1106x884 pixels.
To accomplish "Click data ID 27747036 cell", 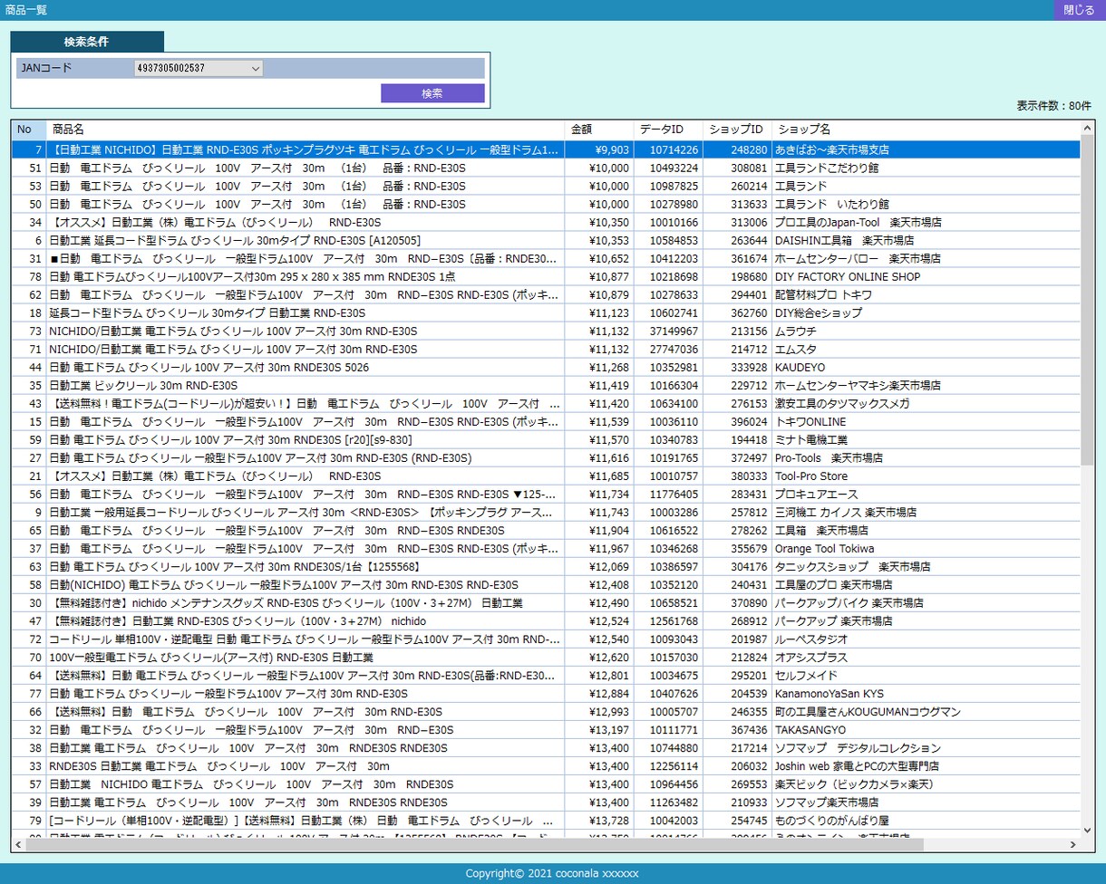I will pos(668,349).
